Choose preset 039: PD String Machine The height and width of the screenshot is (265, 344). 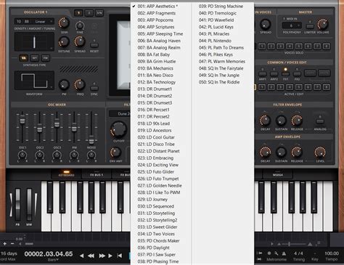221,6
